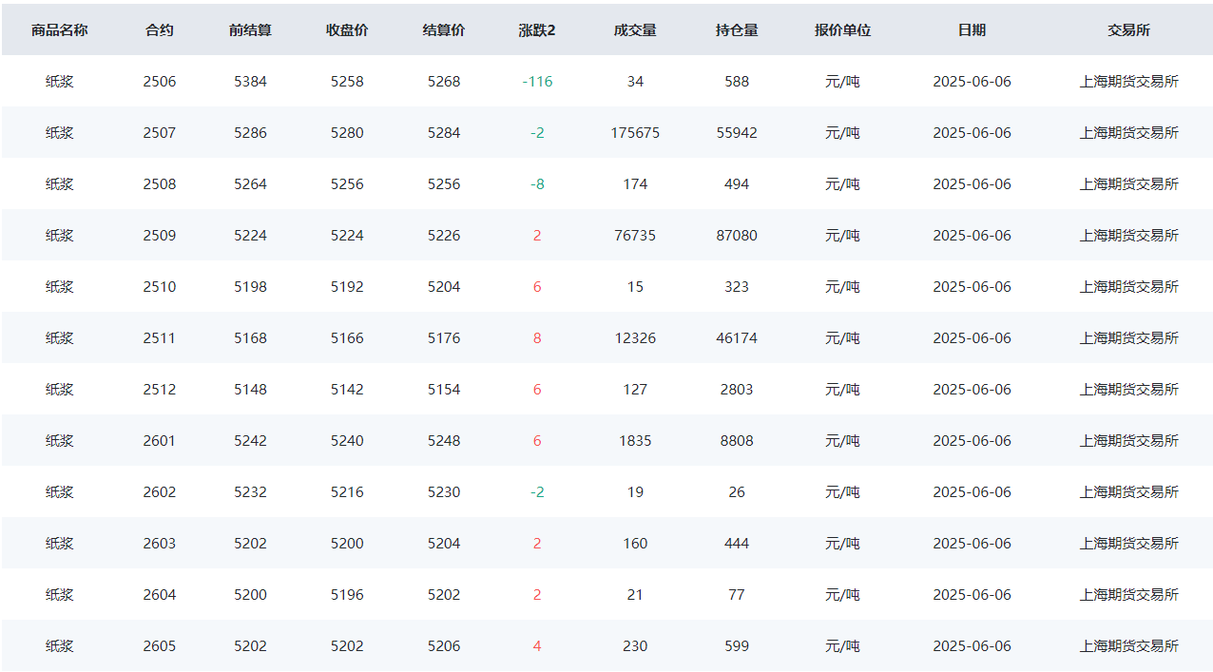Click open interest value 588
Viewport: 1213px width, 672px height.
(x=737, y=82)
